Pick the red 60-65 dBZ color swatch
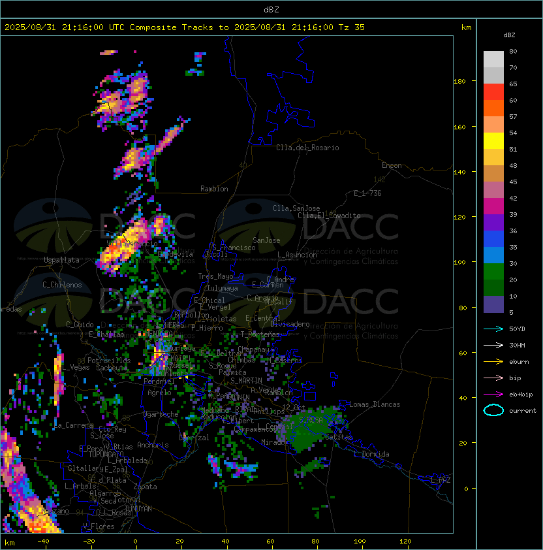543x550 pixels. tap(493, 92)
